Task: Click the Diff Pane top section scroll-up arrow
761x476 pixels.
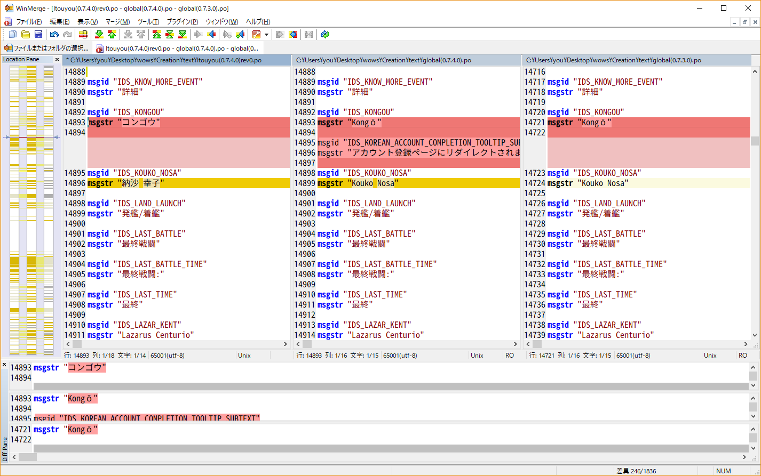Action: pyautogui.click(x=754, y=367)
